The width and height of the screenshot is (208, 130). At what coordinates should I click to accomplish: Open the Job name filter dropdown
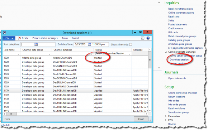18,54
